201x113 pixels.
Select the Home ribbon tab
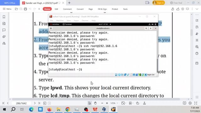tap(47, 9)
